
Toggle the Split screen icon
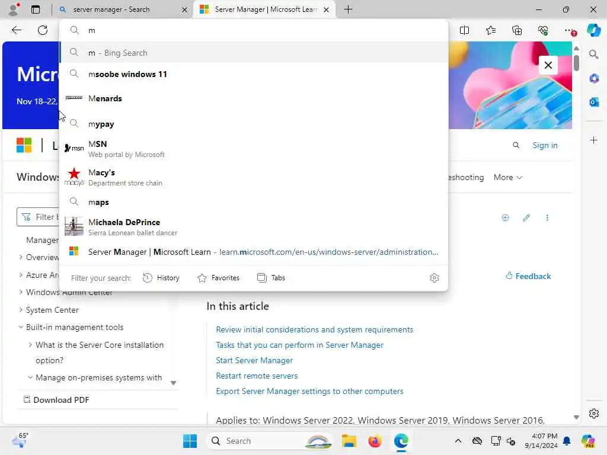pos(464,30)
